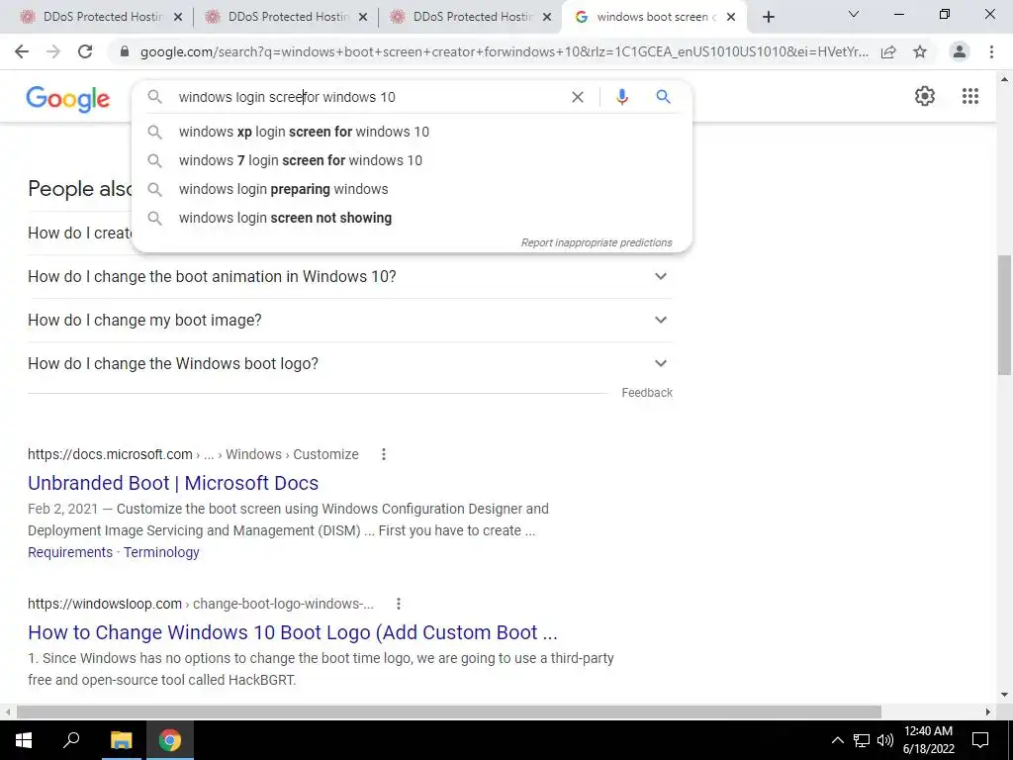Open network status tray icon
This screenshot has height=760, width=1013.
[x=862, y=740]
